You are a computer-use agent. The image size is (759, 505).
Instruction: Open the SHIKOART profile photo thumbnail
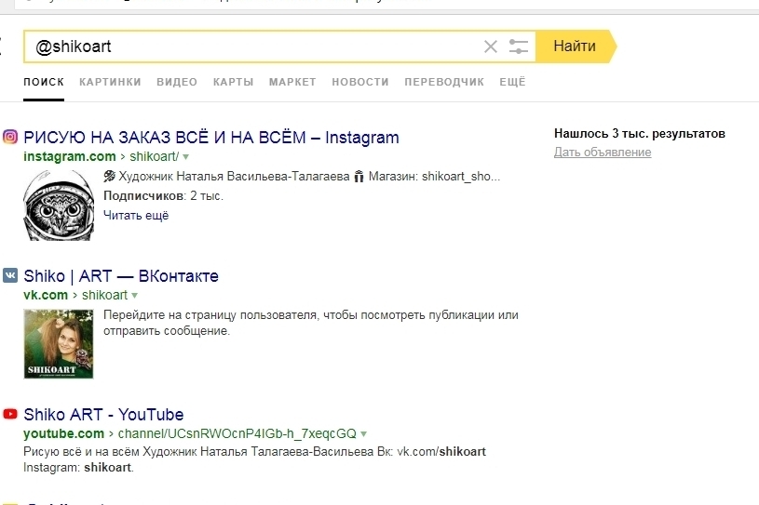click(x=59, y=344)
